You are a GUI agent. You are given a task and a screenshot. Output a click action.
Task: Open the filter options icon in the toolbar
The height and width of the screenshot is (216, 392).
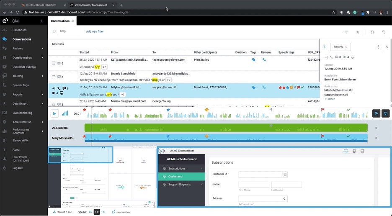[x=346, y=32]
